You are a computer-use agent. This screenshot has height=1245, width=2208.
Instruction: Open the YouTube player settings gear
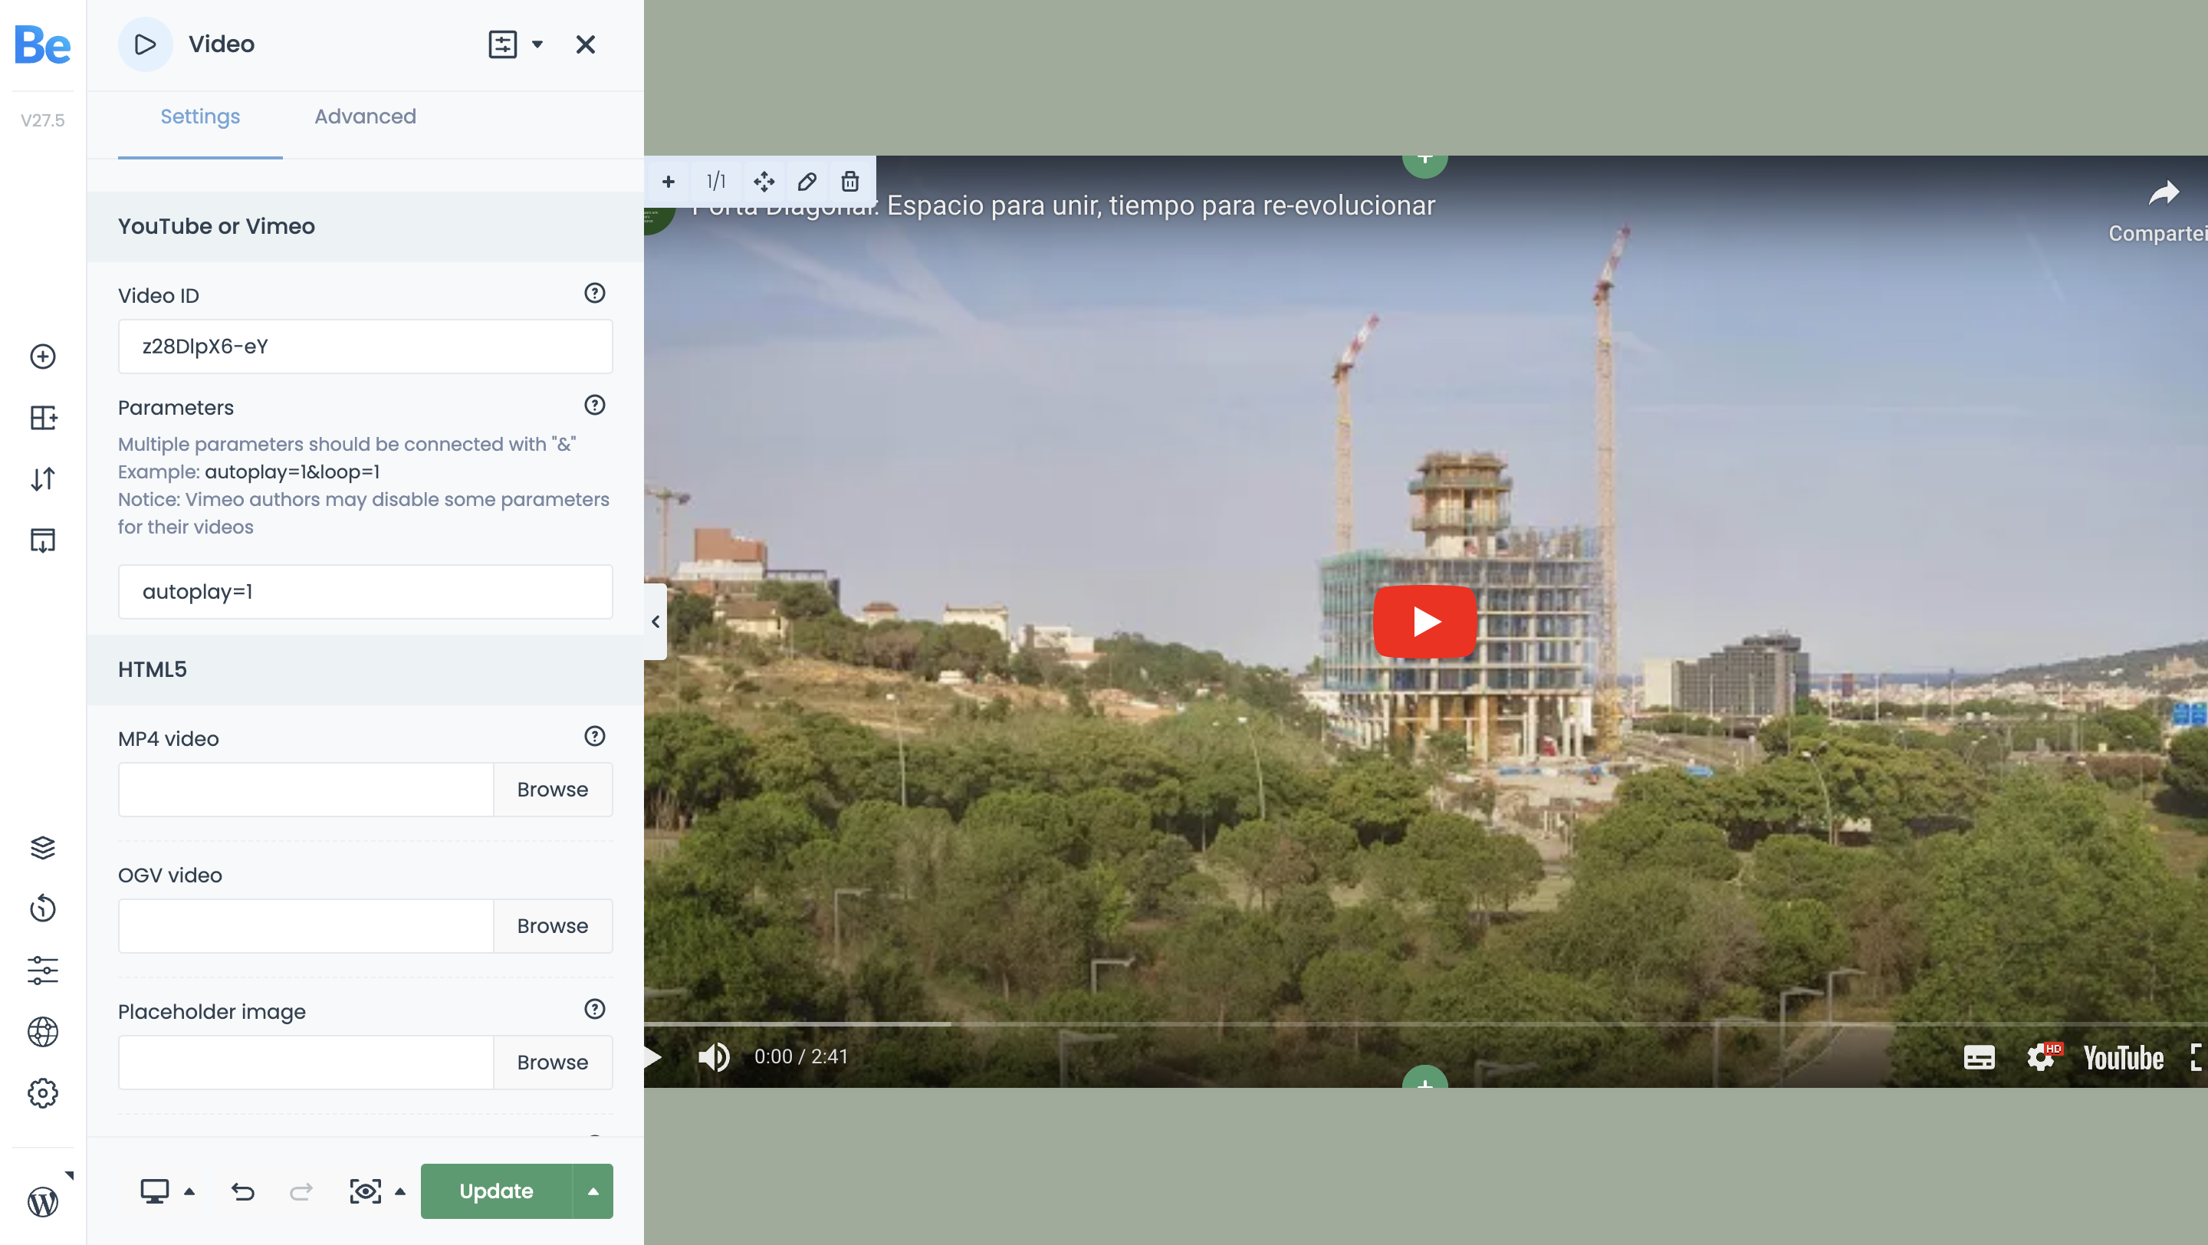click(x=2042, y=1057)
